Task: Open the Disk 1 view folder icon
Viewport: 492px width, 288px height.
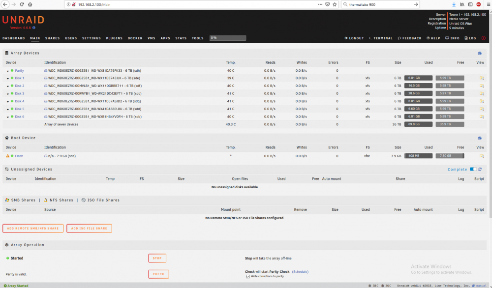Action: pos(481,78)
